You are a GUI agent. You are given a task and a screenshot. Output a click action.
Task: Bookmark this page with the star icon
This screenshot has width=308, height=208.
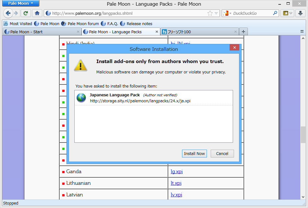pyautogui.click(x=210, y=13)
